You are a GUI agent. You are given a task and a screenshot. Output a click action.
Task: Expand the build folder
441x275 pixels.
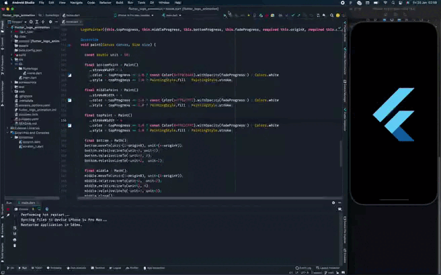coord(12,55)
